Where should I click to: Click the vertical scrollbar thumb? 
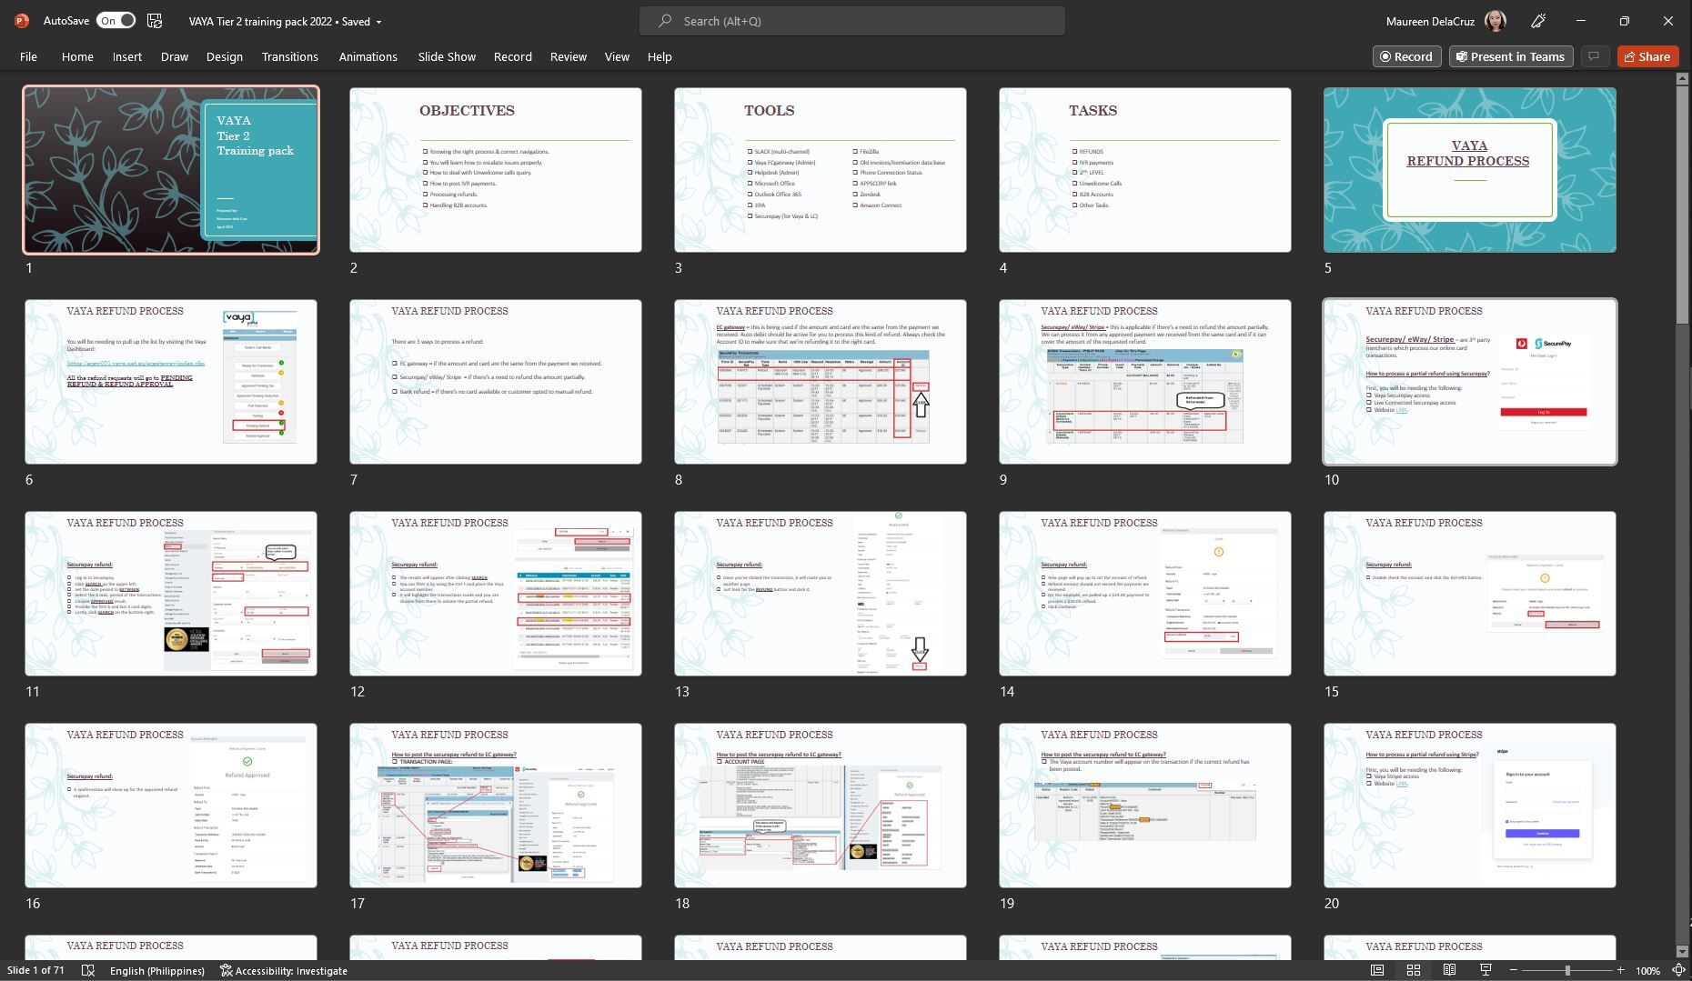click(x=1683, y=204)
